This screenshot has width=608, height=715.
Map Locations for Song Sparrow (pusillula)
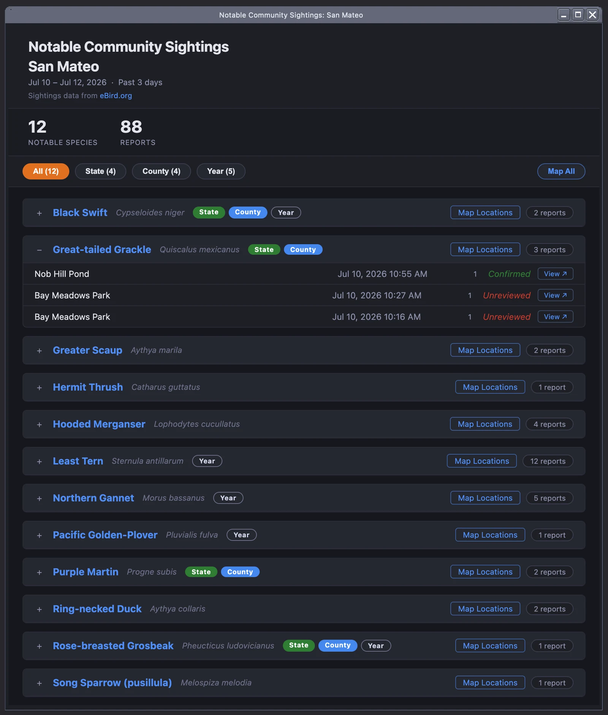pyautogui.click(x=490, y=683)
